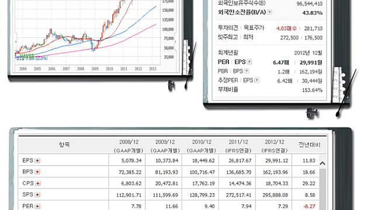Open help icon next to 외국인소진율(B/A)
The image size is (374, 210).
pos(269,12)
